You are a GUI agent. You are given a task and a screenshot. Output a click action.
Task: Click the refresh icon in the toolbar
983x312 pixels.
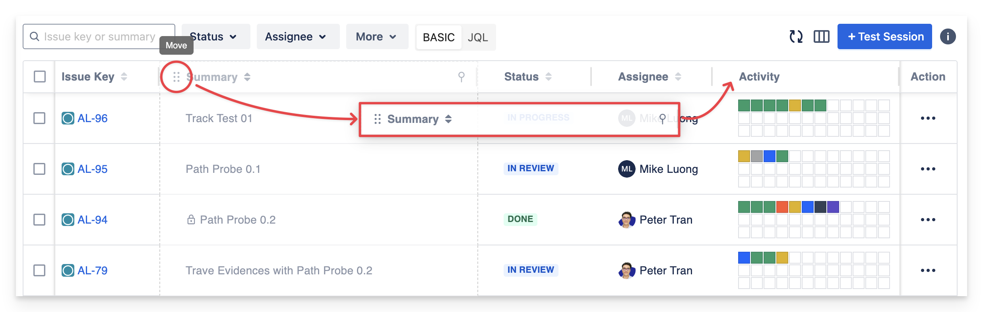(x=796, y=36)
